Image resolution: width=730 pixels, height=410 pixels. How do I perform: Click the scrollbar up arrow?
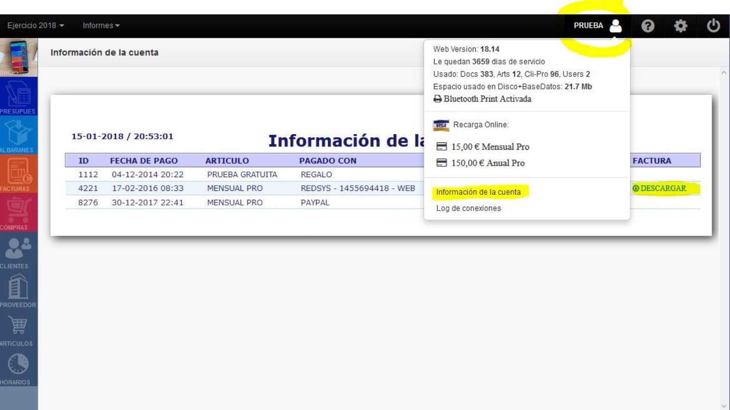pyautogui.click(x=724, y=73)
